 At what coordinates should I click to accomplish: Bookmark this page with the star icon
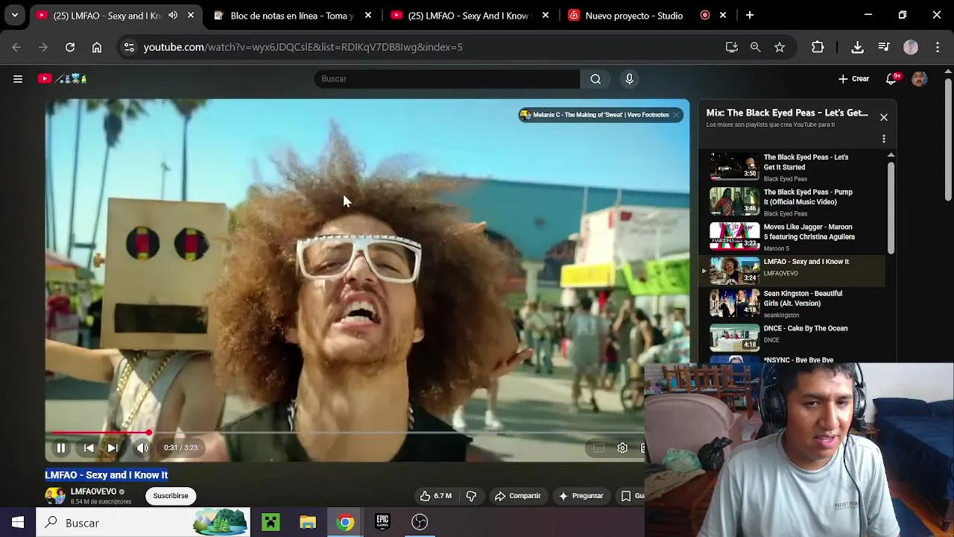(780, 47)
